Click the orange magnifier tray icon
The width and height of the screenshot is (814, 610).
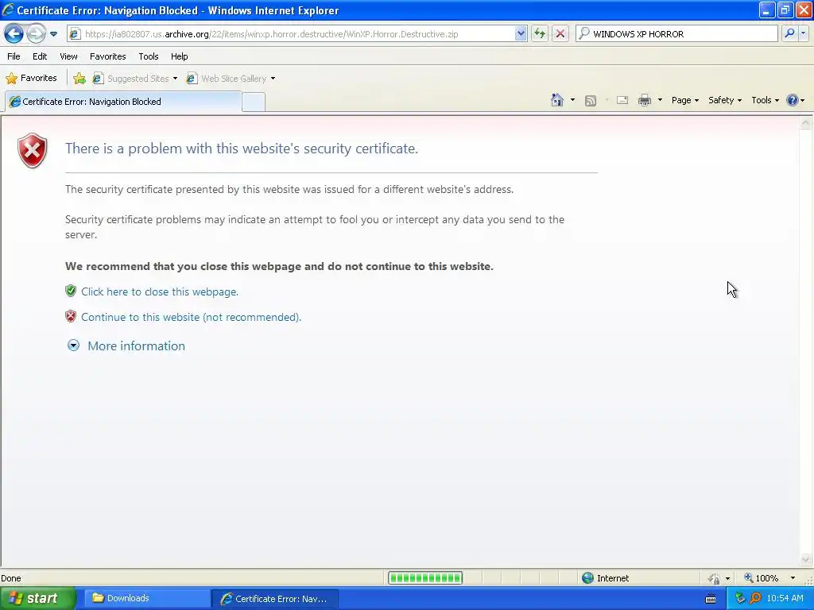[755, 599]
